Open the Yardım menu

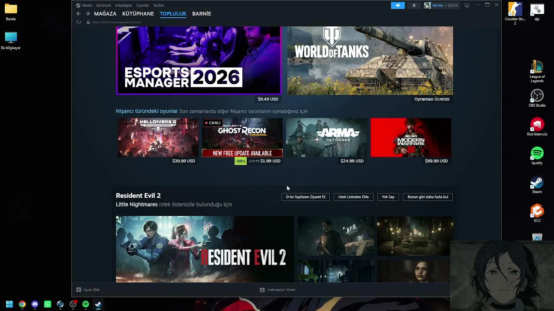(x=158, y=5)
